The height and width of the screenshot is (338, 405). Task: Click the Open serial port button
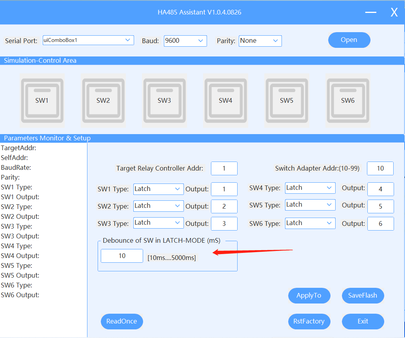click(349, 40)
